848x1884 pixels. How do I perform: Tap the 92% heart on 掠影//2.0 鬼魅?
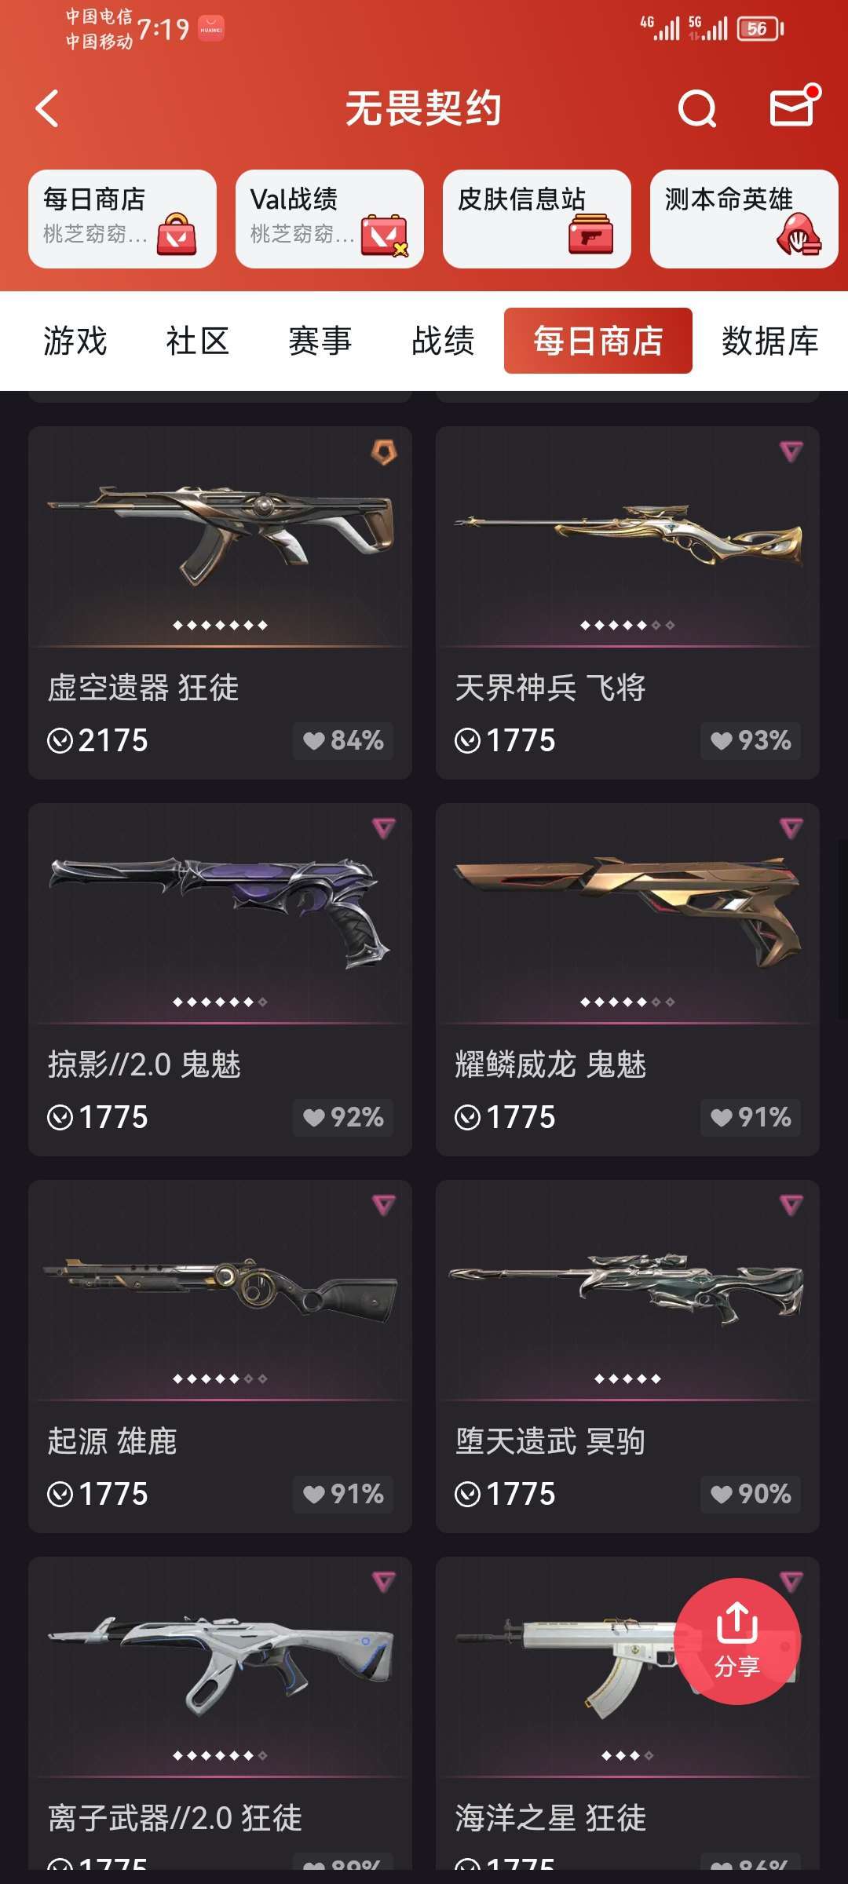tap(343, 1117)
